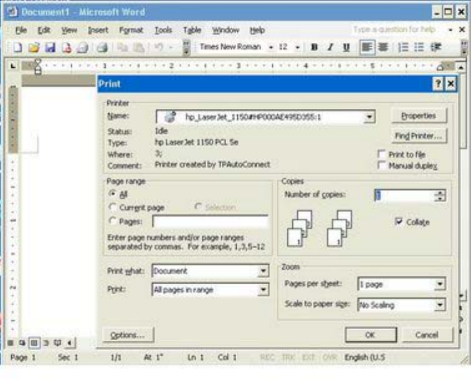Click the printer icon in Name field
The height and width of the screenshot is (385, 471).
[170, 117]
